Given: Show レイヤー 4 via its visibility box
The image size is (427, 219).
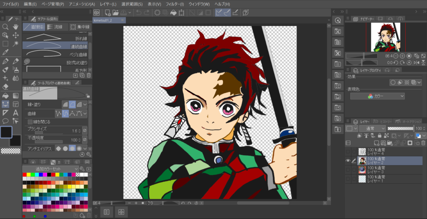Looking at the screenshot, I should 348,152.
